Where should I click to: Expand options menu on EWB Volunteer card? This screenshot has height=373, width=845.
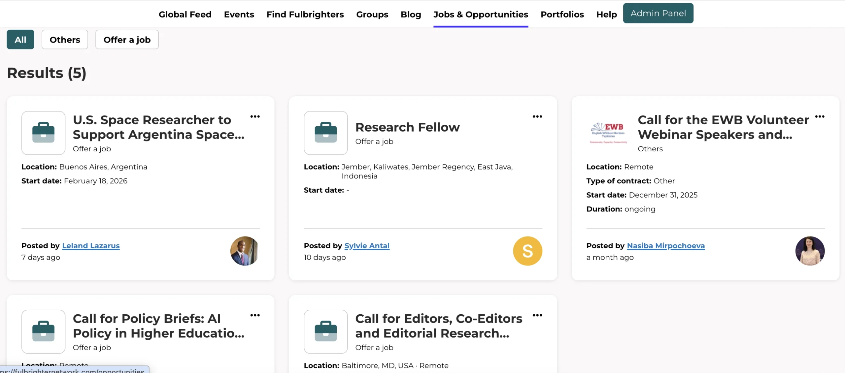820,116
